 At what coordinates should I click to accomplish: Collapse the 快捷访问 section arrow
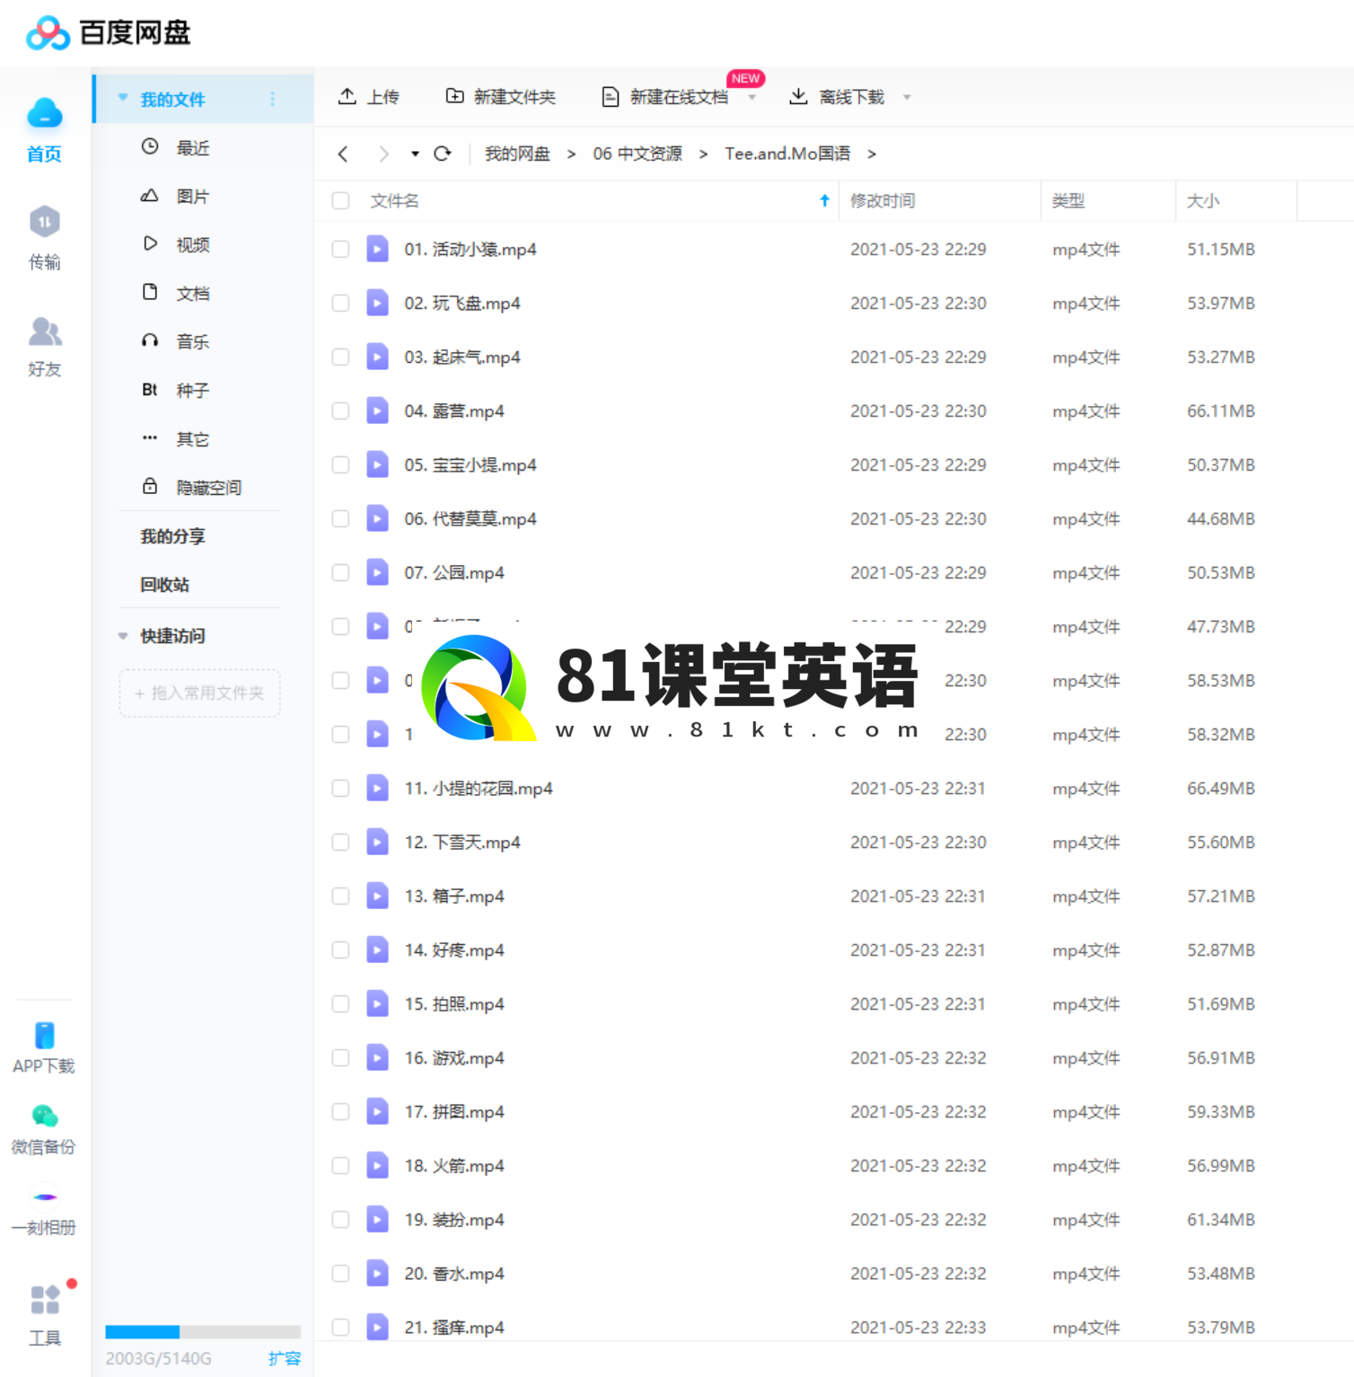pos(123,636)
